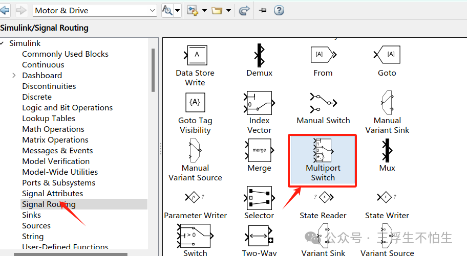The width and height of the screenshot is (467, 256).
Task: Select the Model Verification library
Action: pos(56,161)
